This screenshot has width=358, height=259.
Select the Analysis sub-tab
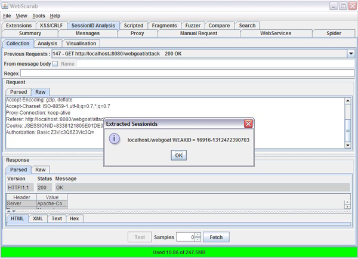pyautogui.click(x=47, y=44)
